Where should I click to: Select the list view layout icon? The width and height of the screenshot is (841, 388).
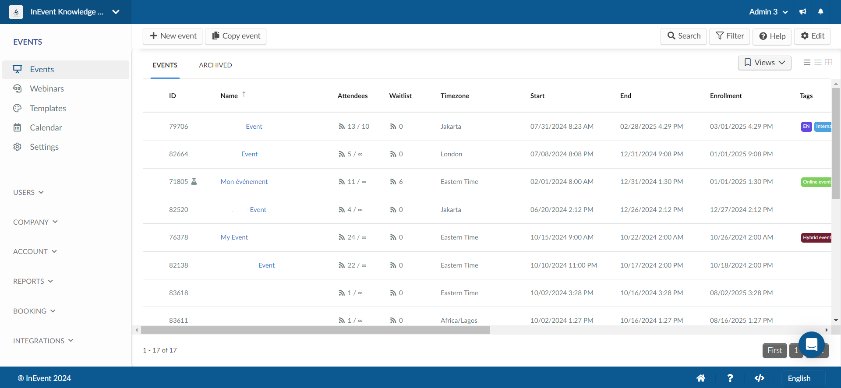click(807, 62)
